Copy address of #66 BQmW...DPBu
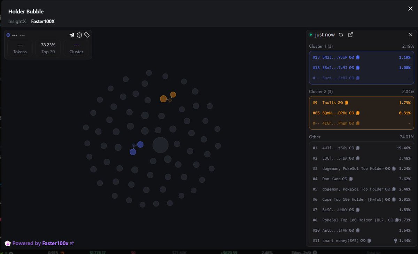This screenshot has width=418, height=254. click(x=358, y=113)
